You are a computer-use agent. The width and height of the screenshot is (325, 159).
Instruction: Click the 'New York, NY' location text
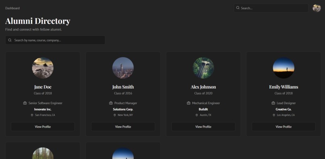(125, 115)
